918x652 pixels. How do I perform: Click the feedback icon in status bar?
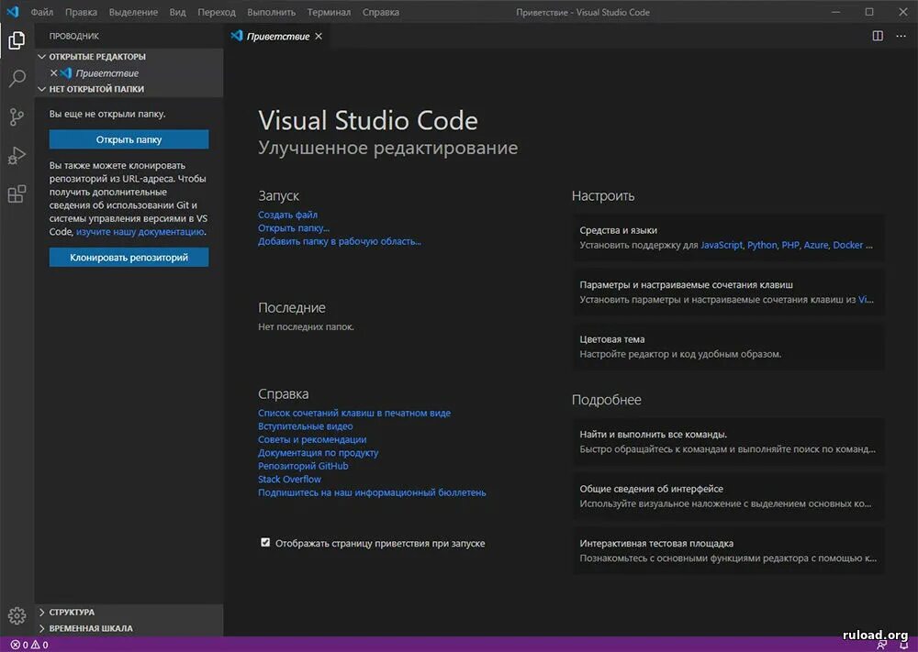coord(881,645)
